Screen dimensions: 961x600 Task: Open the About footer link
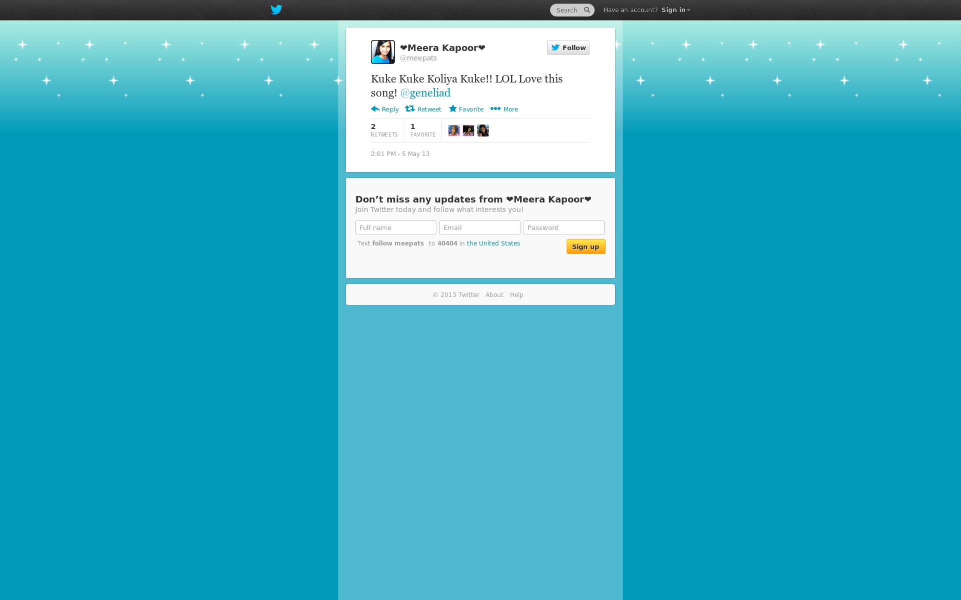[495, 295]
